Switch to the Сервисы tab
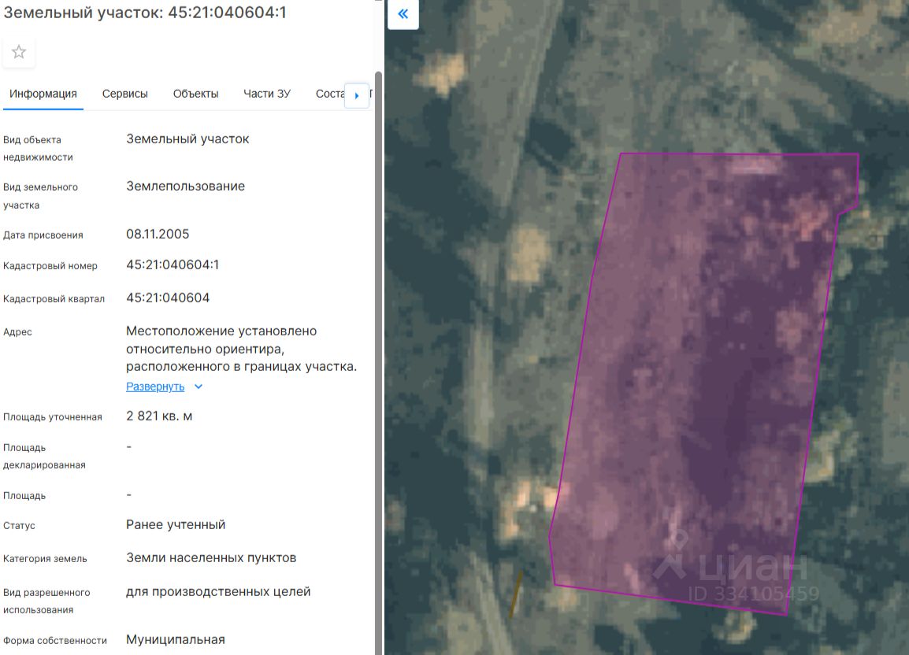 tap(124, 94)
